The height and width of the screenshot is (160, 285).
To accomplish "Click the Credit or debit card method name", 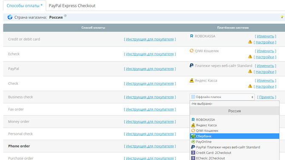I will click(24, 39).
